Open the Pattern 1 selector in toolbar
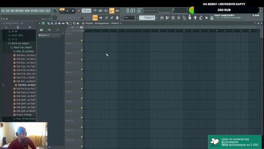 [x=147, y=17]
